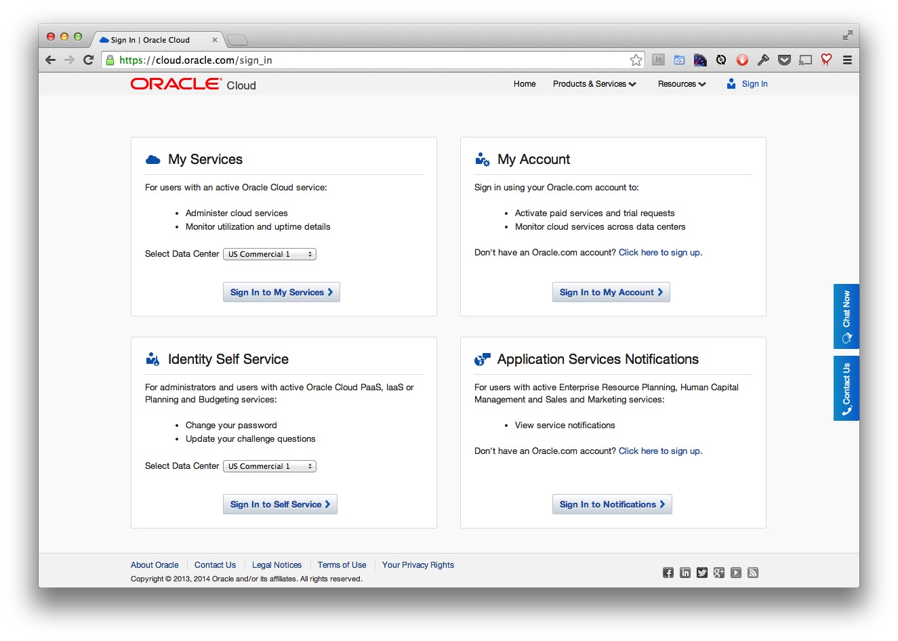
Task: Open Oracle's Facebook page icon
Action: (668, 573)
